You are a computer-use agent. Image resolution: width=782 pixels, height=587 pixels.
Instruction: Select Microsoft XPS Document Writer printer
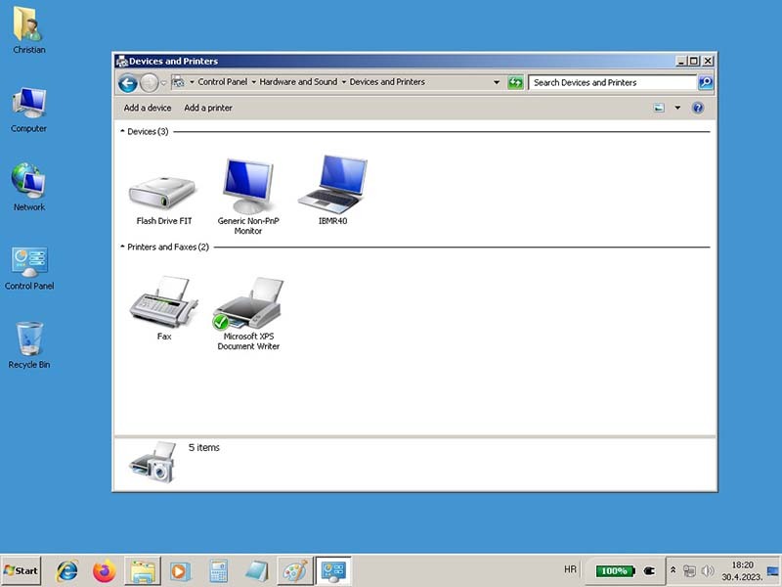click(x=248, y=305)
